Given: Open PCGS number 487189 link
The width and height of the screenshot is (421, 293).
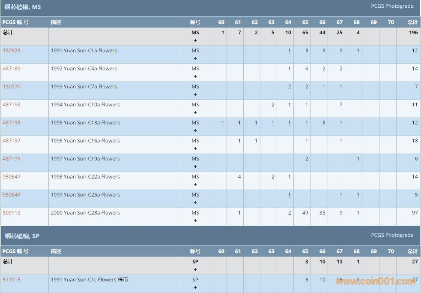Looking at the screenshot, I should point(12,69).
